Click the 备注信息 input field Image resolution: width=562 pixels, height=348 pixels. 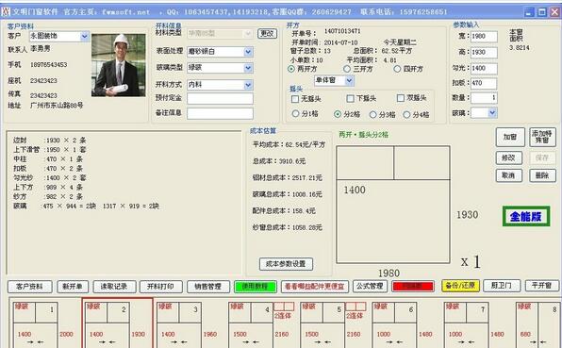point(220,113)
